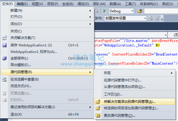Image resolution: width=178 pixels, height=121 pixels.
Task: Click the Close Solution icon
Action: (x=4, y=38)
